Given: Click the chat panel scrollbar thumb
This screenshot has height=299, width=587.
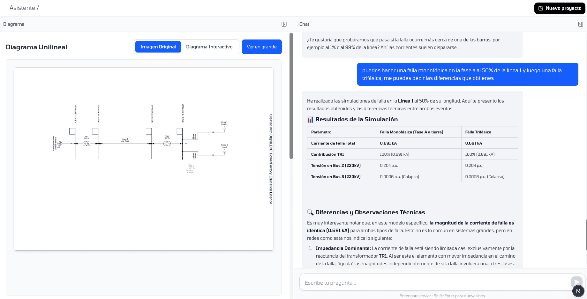Looking at the screenshot, I should click(586, 234).
